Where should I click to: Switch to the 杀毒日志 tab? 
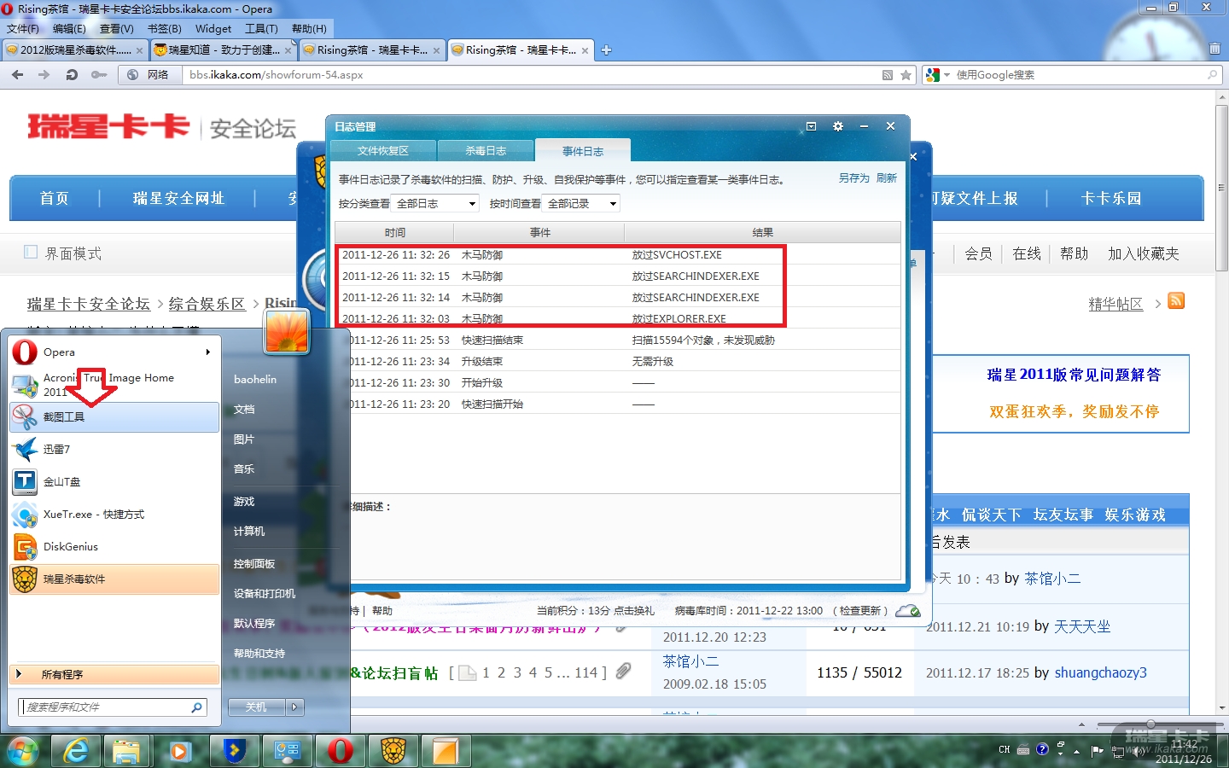486,151
